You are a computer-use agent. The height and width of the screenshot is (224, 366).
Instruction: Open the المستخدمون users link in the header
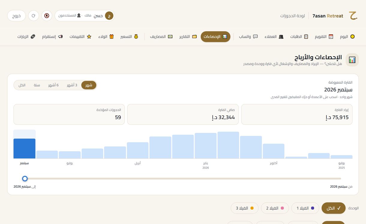70,16
